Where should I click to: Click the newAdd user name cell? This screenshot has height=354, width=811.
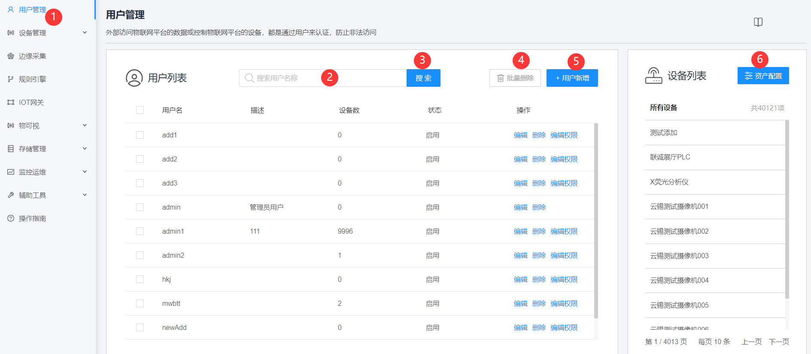[x=174, y=327]
